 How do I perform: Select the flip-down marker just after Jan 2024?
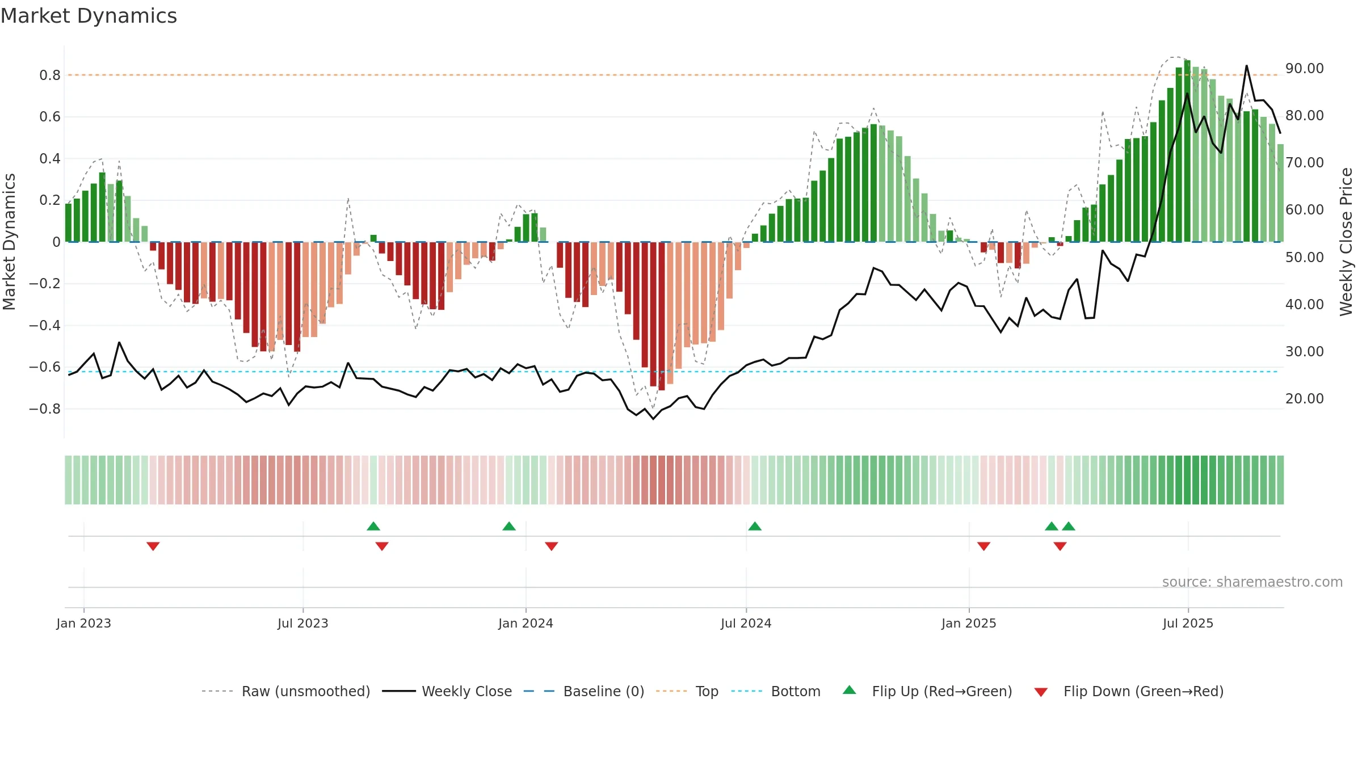tap(552, 546)
